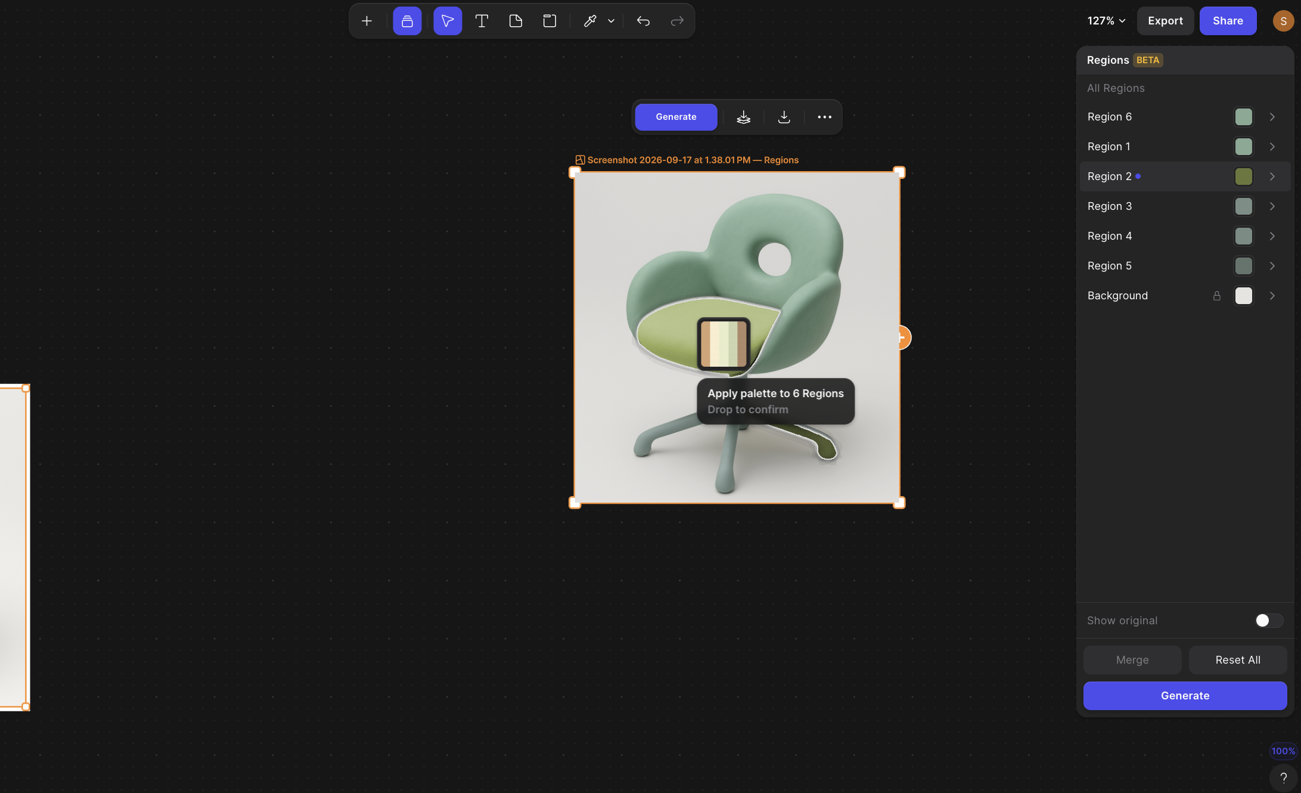Click the Share button

[x=1228, y=21]
